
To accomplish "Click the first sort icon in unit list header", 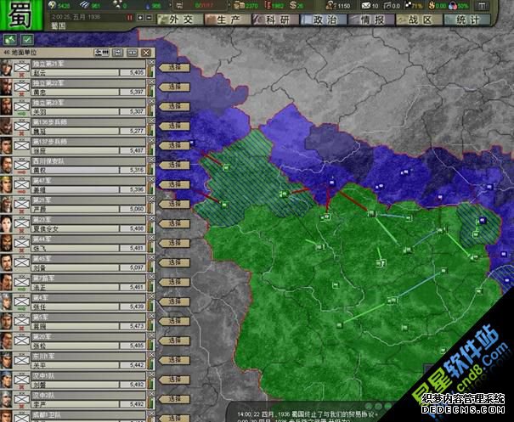I will 101,53.
